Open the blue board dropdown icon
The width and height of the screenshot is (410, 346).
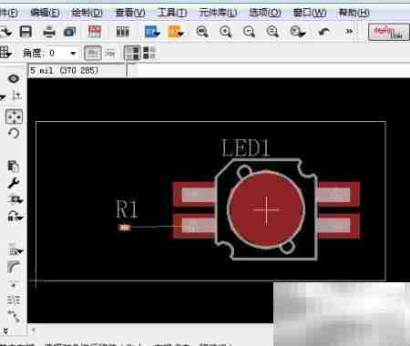pos(152,32)
